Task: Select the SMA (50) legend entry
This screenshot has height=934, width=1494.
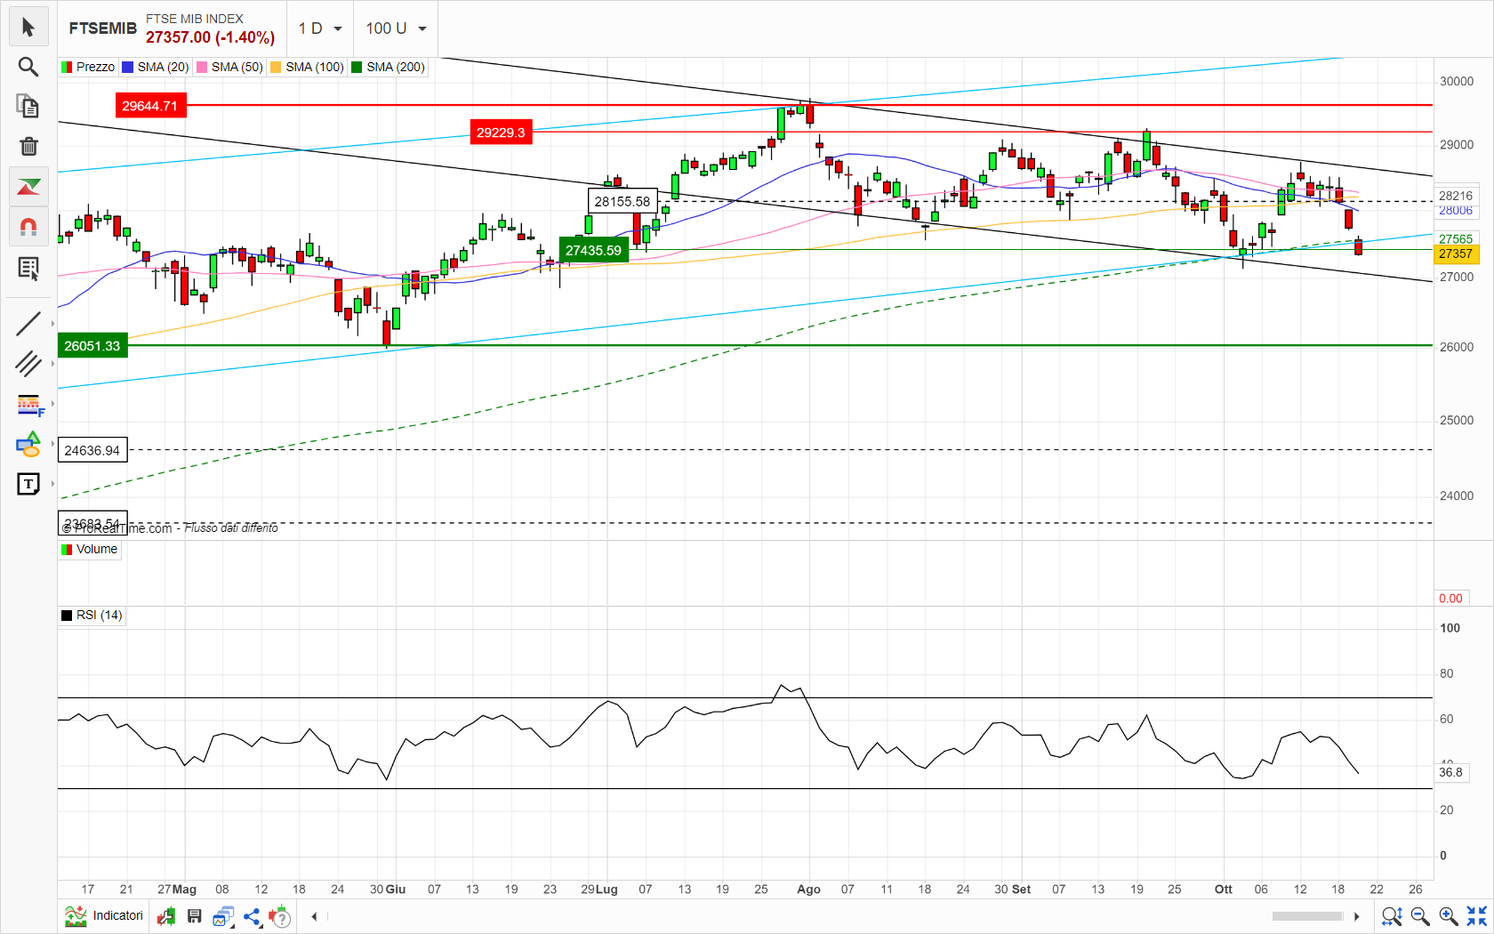Action: [x=230, y=67]
